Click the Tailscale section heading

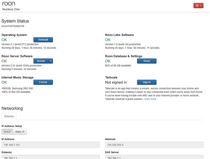[x=111, y=78]
